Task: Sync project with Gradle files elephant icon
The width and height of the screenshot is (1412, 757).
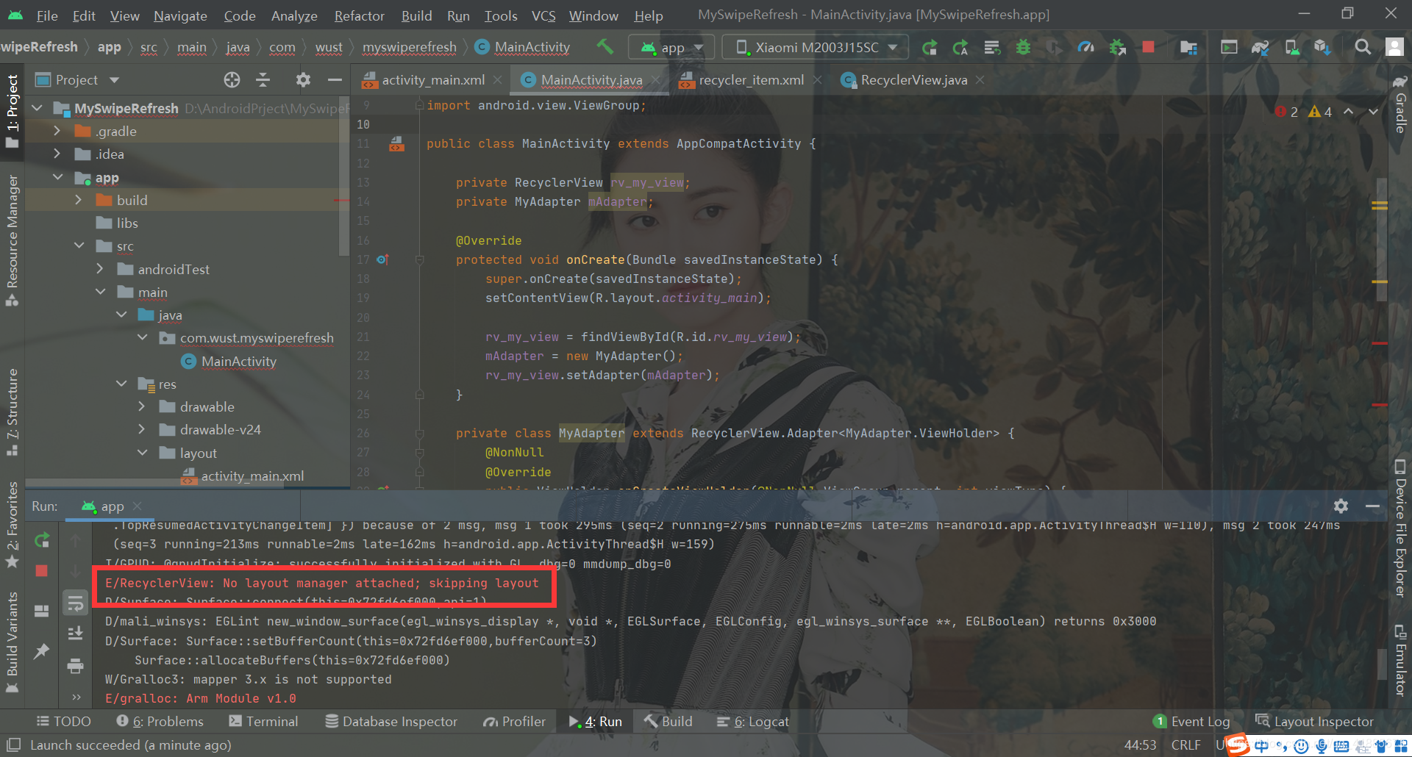Action: coord(1260,46)
